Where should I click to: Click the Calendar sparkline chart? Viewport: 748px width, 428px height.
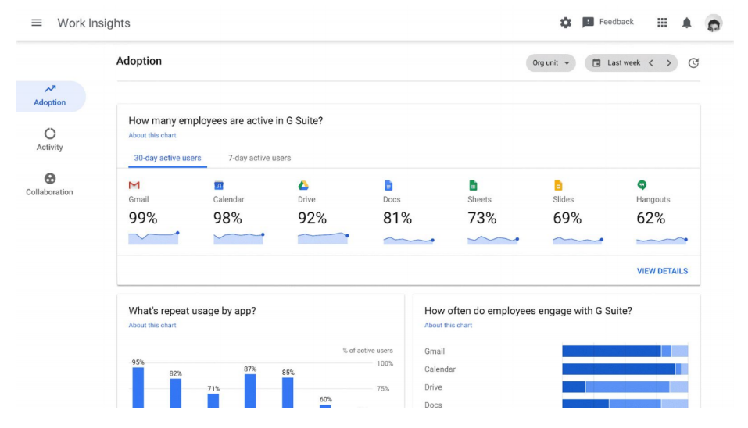tap(238, 238)
